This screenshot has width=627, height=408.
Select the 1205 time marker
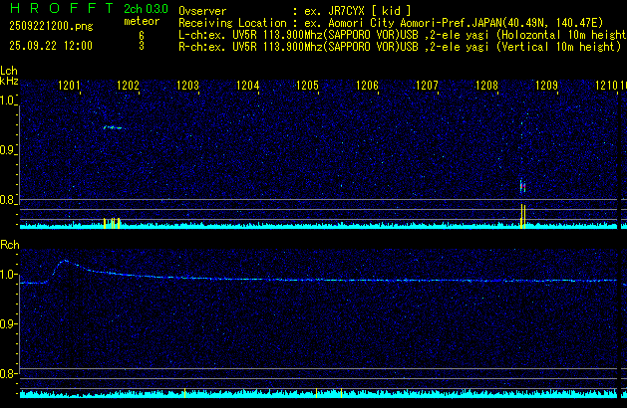[307, 87]
